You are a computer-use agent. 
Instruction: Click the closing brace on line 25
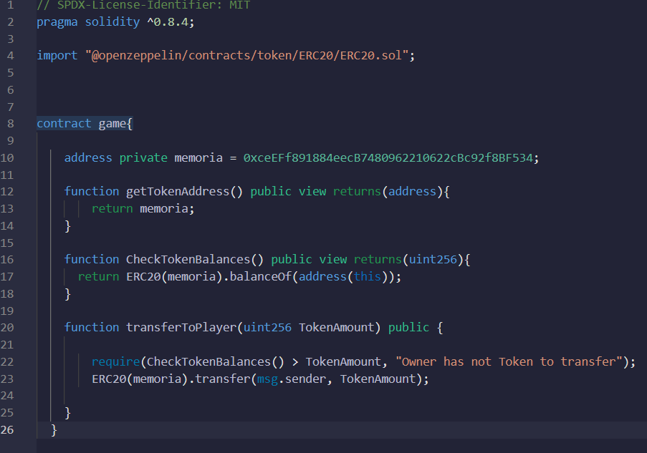[x=67, y=412]
